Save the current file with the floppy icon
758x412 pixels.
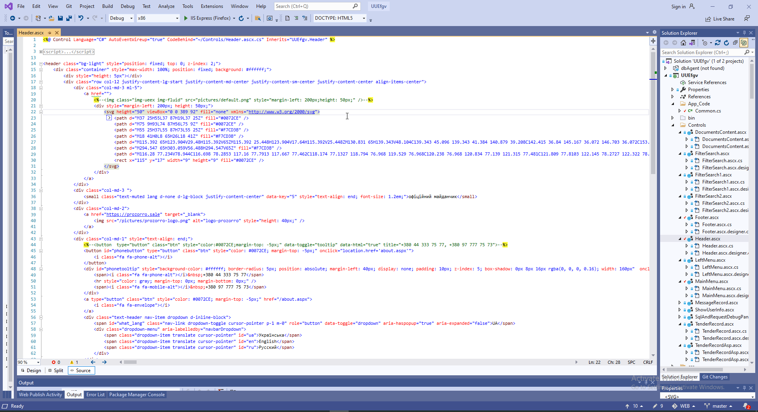pos(60,18)
